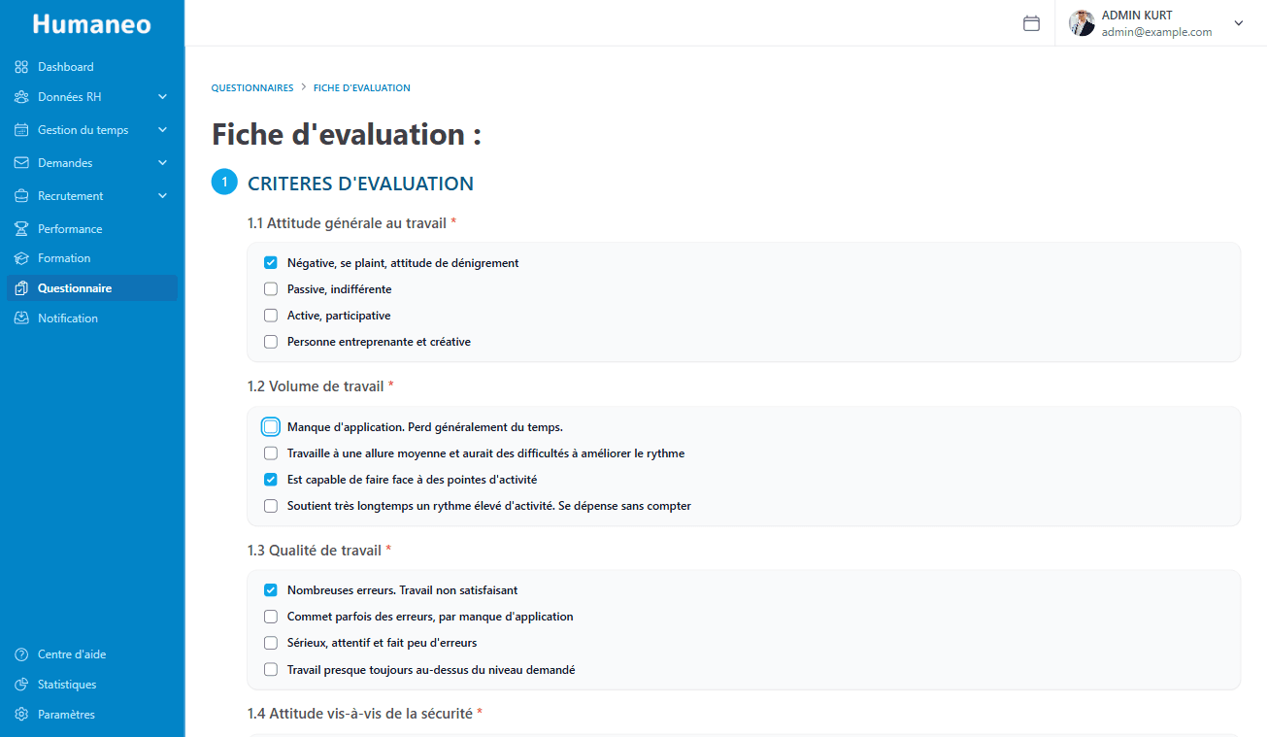Open the Admin Kurt account dropdown

pyautogui.click(x=1238, y=23)
